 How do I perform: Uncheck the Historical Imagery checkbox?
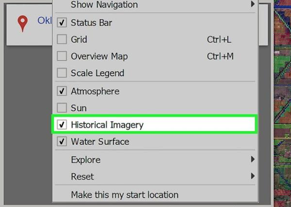[62, 124]
